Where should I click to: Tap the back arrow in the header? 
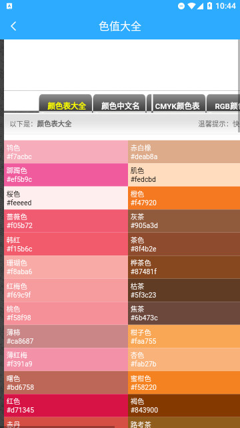click(x=13, y=26)
